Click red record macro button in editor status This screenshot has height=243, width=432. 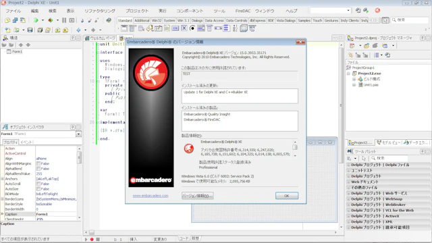pos(92,240)
